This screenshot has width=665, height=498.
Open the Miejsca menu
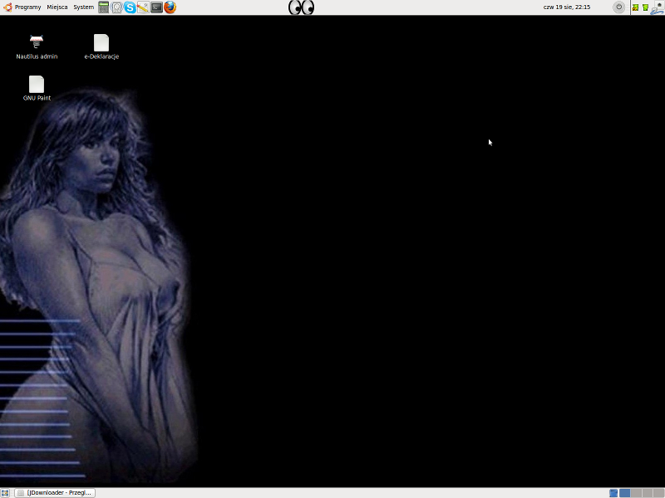pyautogui.click(x=57, y=7)
